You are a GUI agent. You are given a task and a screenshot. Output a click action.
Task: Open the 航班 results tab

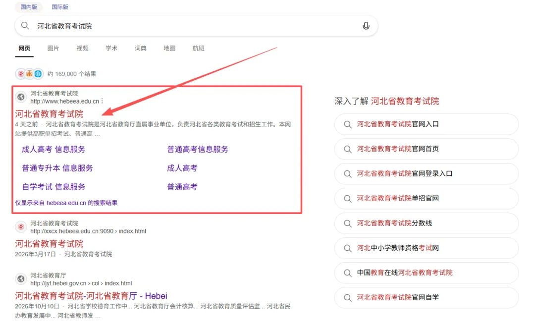pos(198,48)
